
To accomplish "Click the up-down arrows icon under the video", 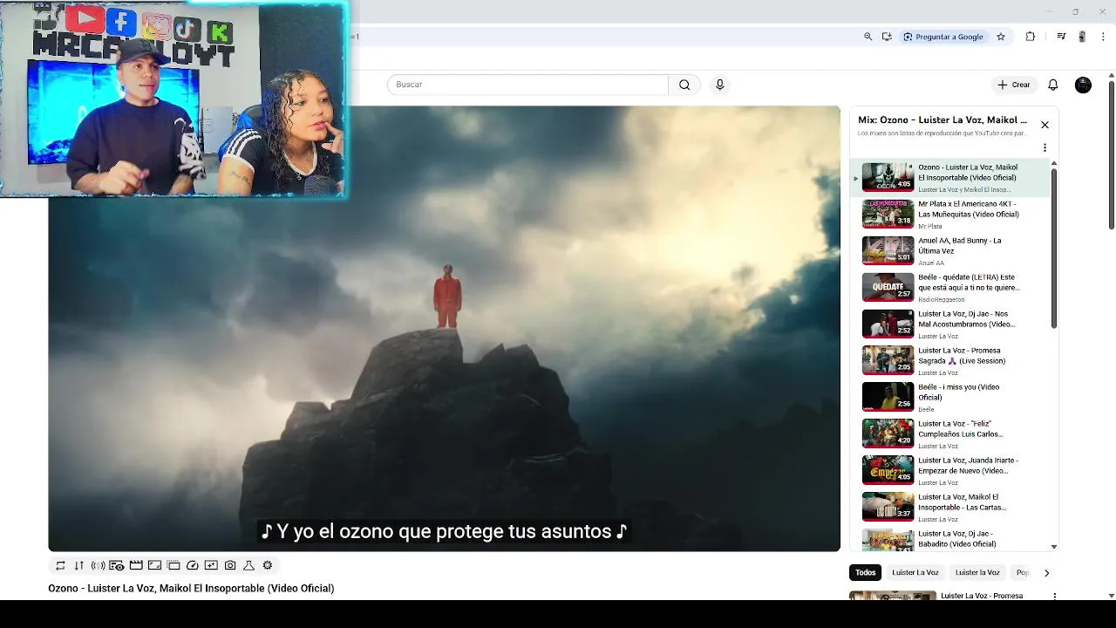I will point(79,565).
